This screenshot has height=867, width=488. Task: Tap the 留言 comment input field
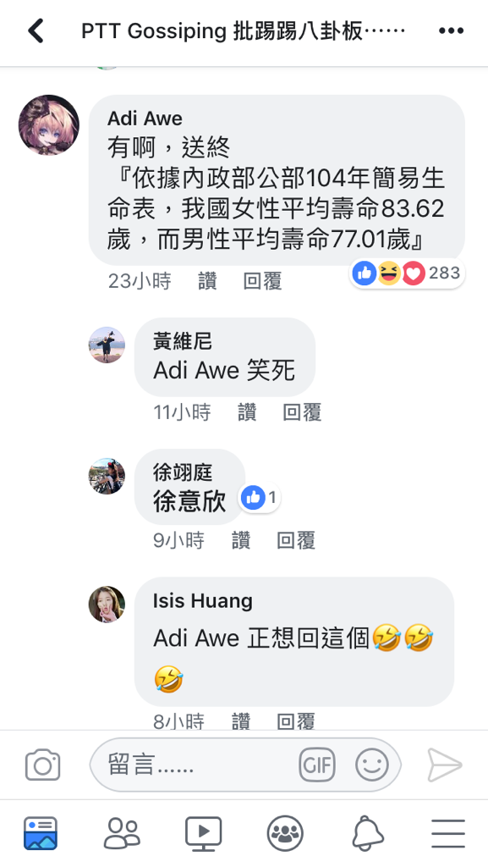pyautogui.click(x=245, y=765)
